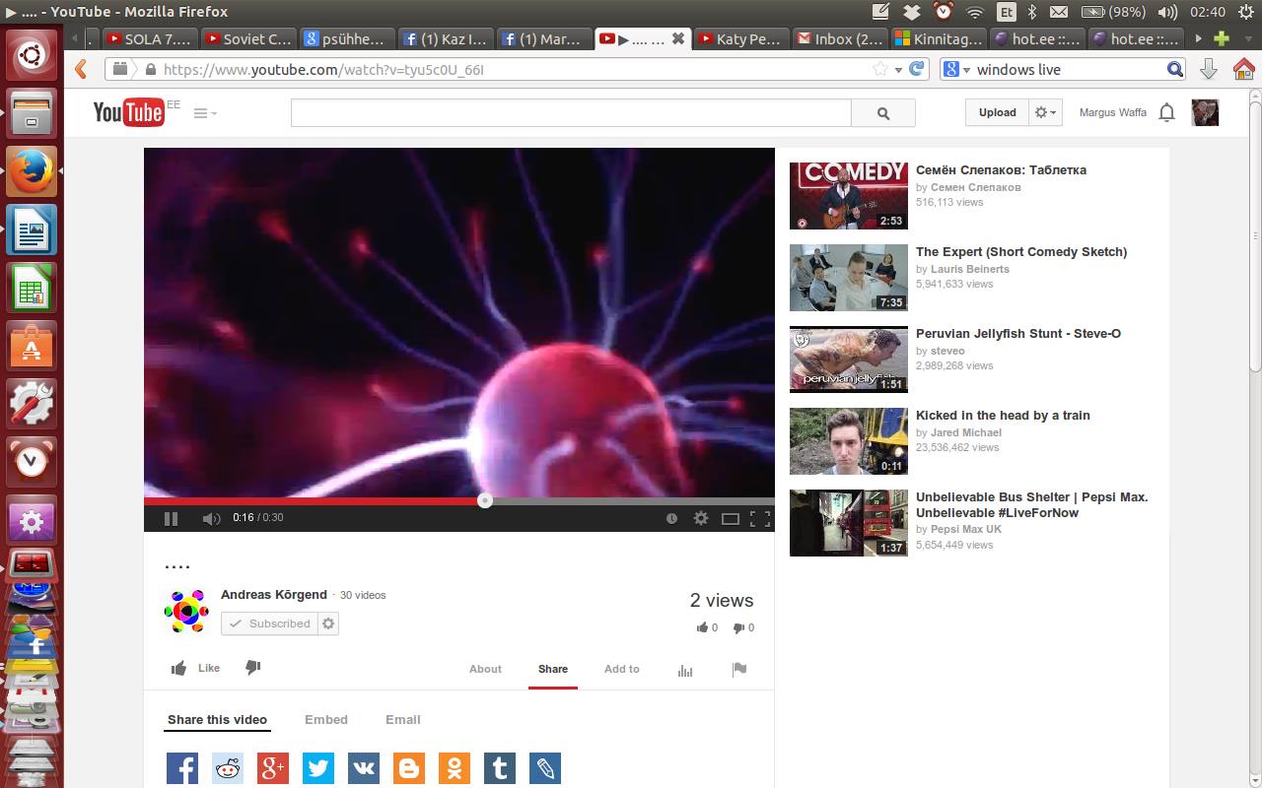The width and height of the screenshot is (1262, 788).
Task: Mute the video with the speaker icon
Action: [x=211, y=518]
